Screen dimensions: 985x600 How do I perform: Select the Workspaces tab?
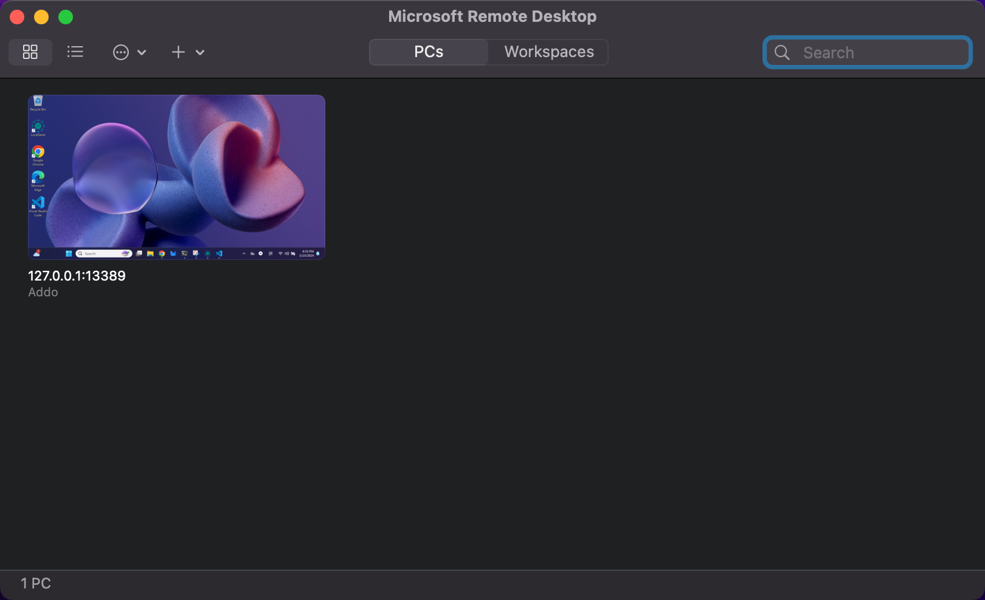click(549, 52)
